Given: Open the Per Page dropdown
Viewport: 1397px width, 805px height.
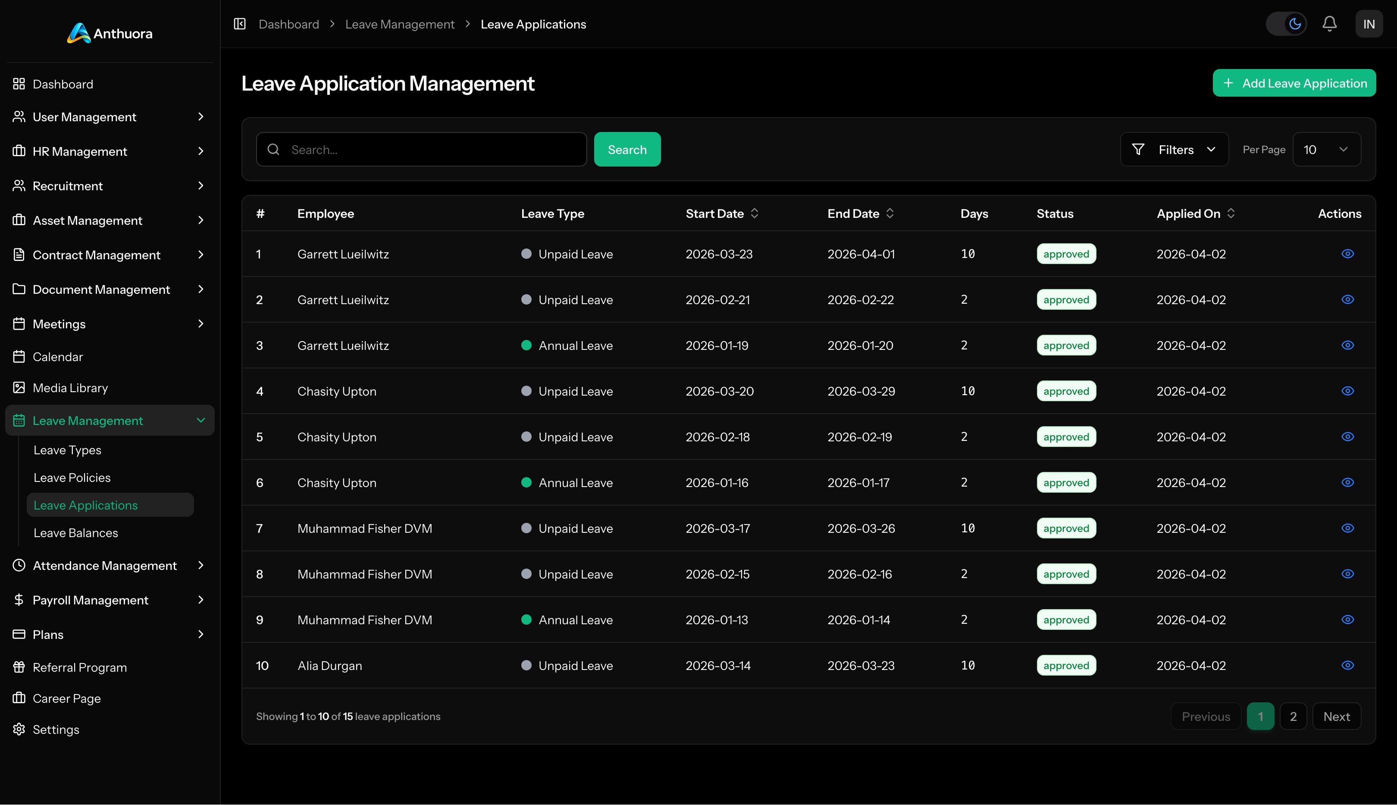Looking at the screenshot, I should pyautogui.click(x=1326, y=149).
